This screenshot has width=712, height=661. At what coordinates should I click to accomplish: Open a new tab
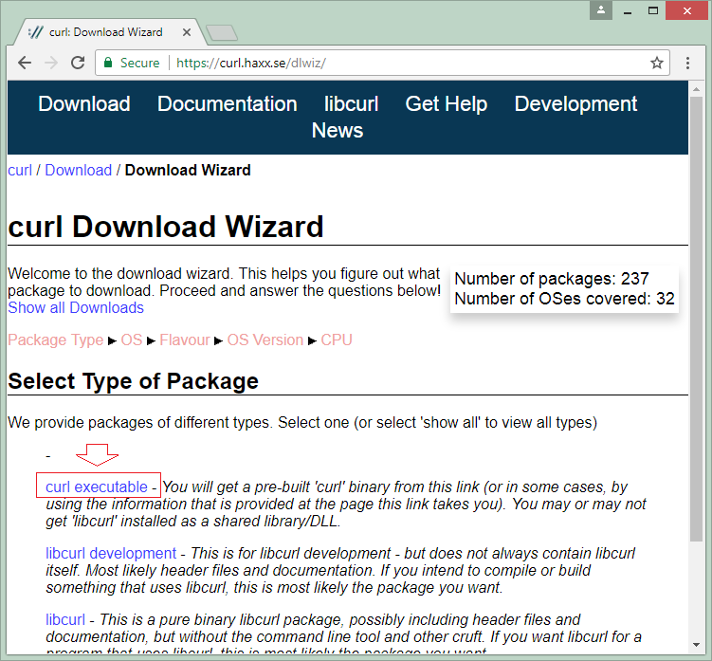[x=222, y=32]
